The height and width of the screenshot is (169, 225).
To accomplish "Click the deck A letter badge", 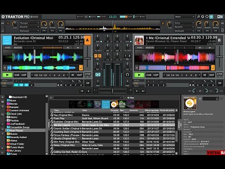I will coord(88,40).
